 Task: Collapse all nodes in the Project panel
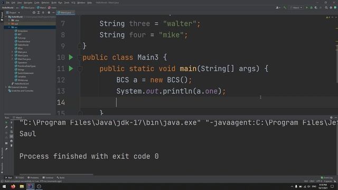[43, 13]
